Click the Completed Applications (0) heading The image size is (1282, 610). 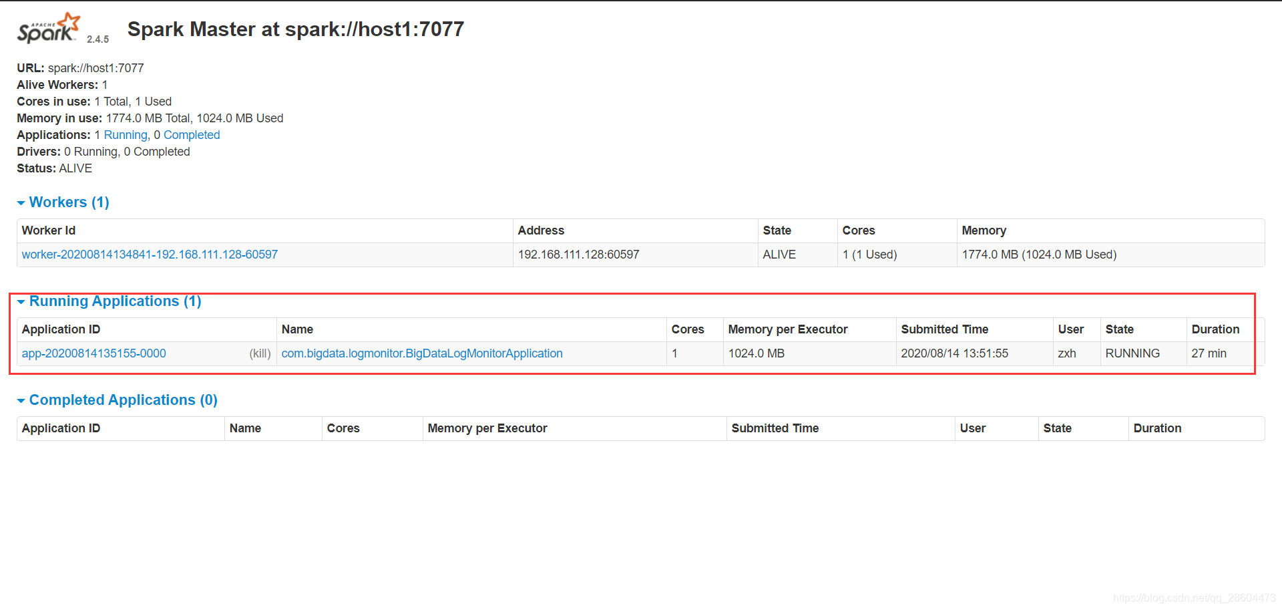click(124, 400)
